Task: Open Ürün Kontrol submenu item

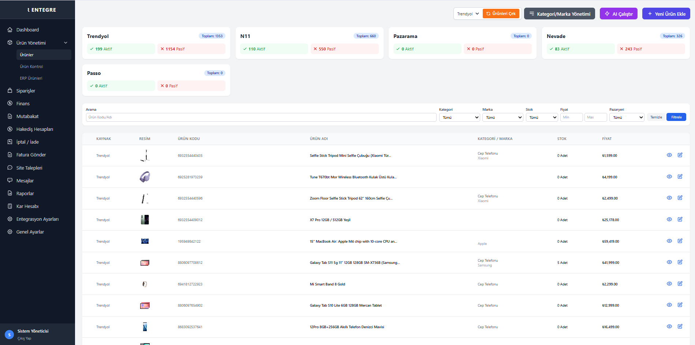Action: tap(31, 67)
